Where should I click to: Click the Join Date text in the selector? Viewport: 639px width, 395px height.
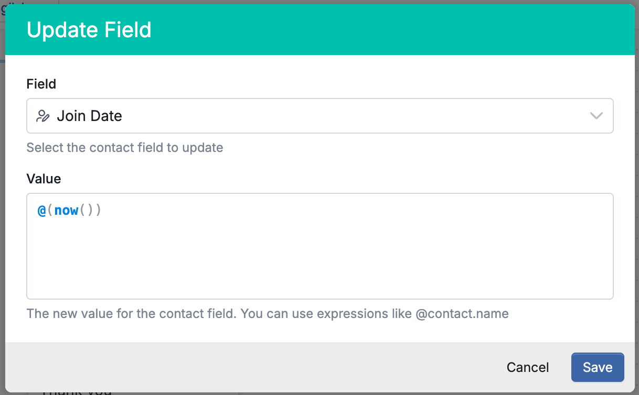(x=89, y=116)
